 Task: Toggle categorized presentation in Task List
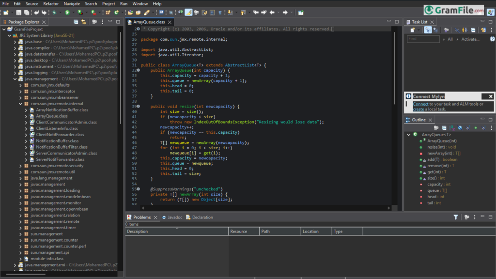[428, 30]
